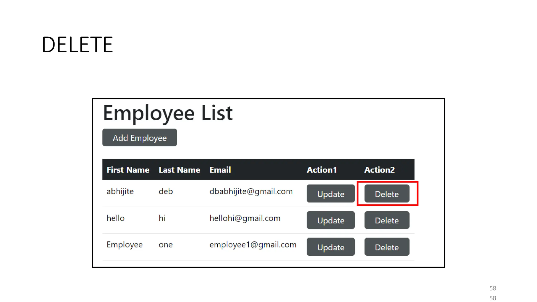537x302 pixels.
Task: Click Update for abhijite row
Action: click(331, 194)
